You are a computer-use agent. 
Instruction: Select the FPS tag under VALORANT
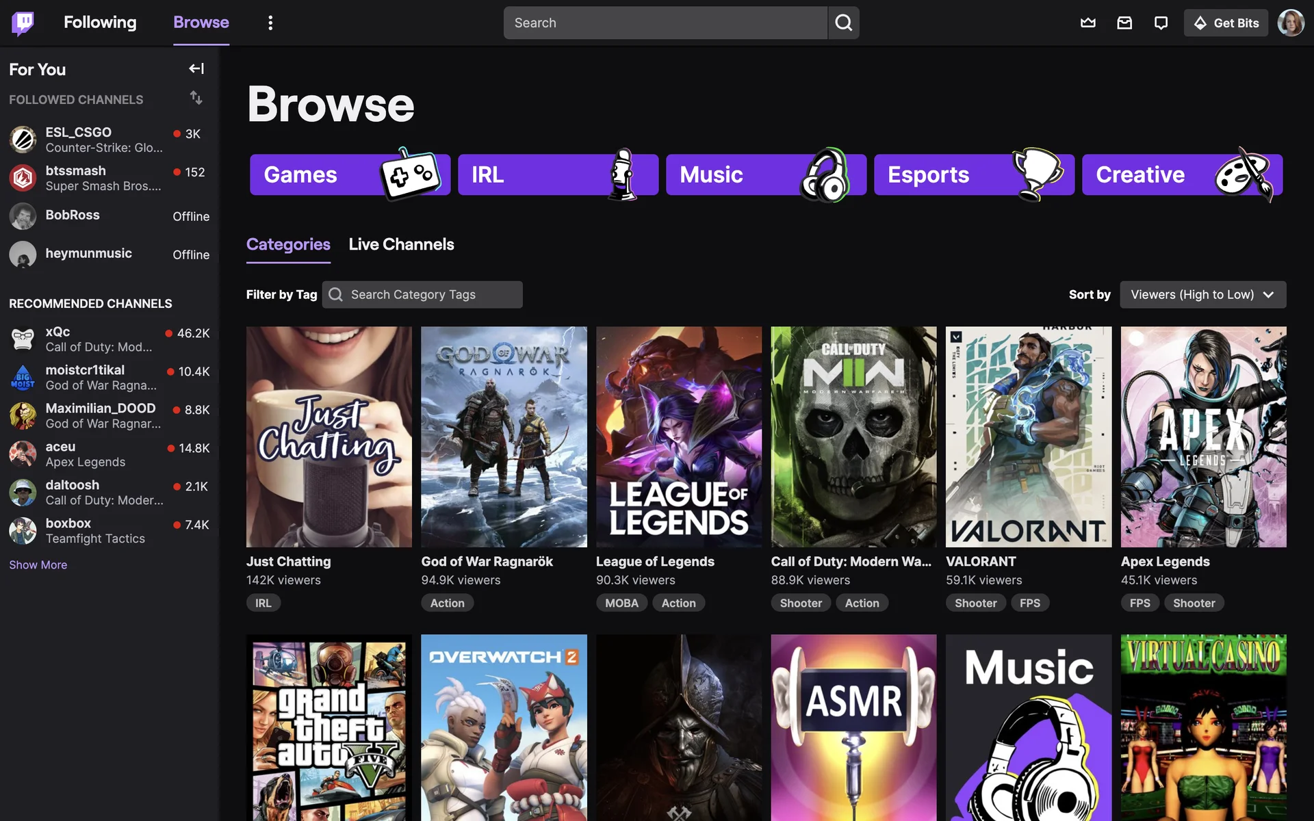coord(1029,603)
